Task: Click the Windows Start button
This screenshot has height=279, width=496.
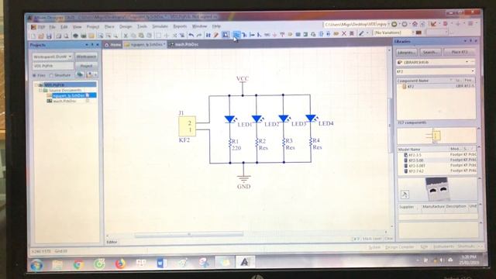Action: click(36, 264)
